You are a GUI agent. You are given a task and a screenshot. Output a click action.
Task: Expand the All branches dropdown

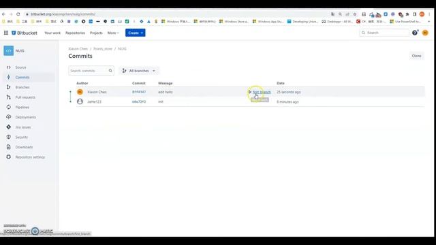(x=139, y=71)
